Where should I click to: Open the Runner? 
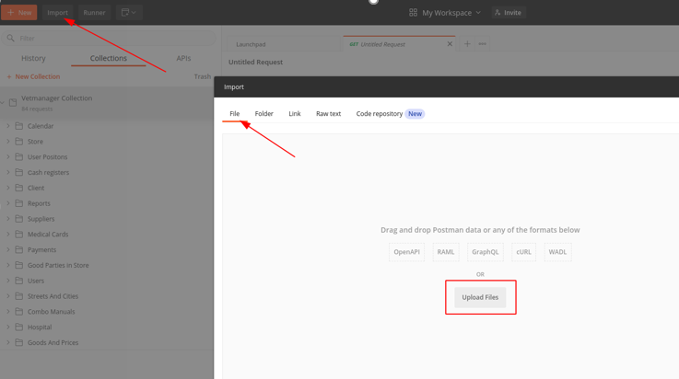click(94, 13)
